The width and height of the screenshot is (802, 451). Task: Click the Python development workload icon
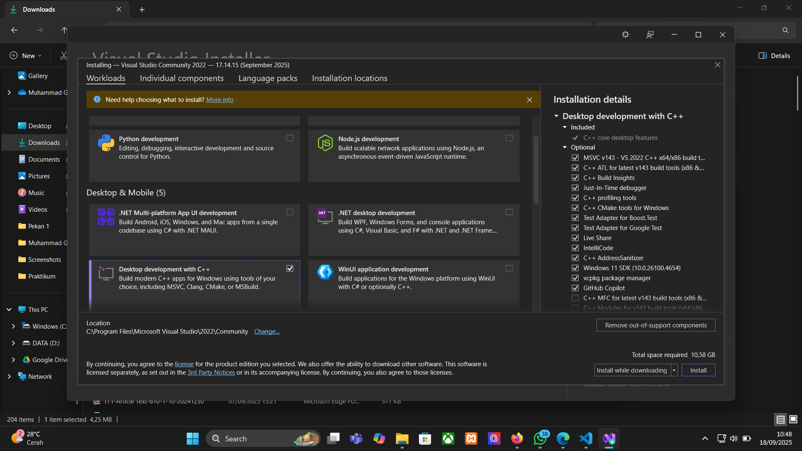(x=106, y=143)
